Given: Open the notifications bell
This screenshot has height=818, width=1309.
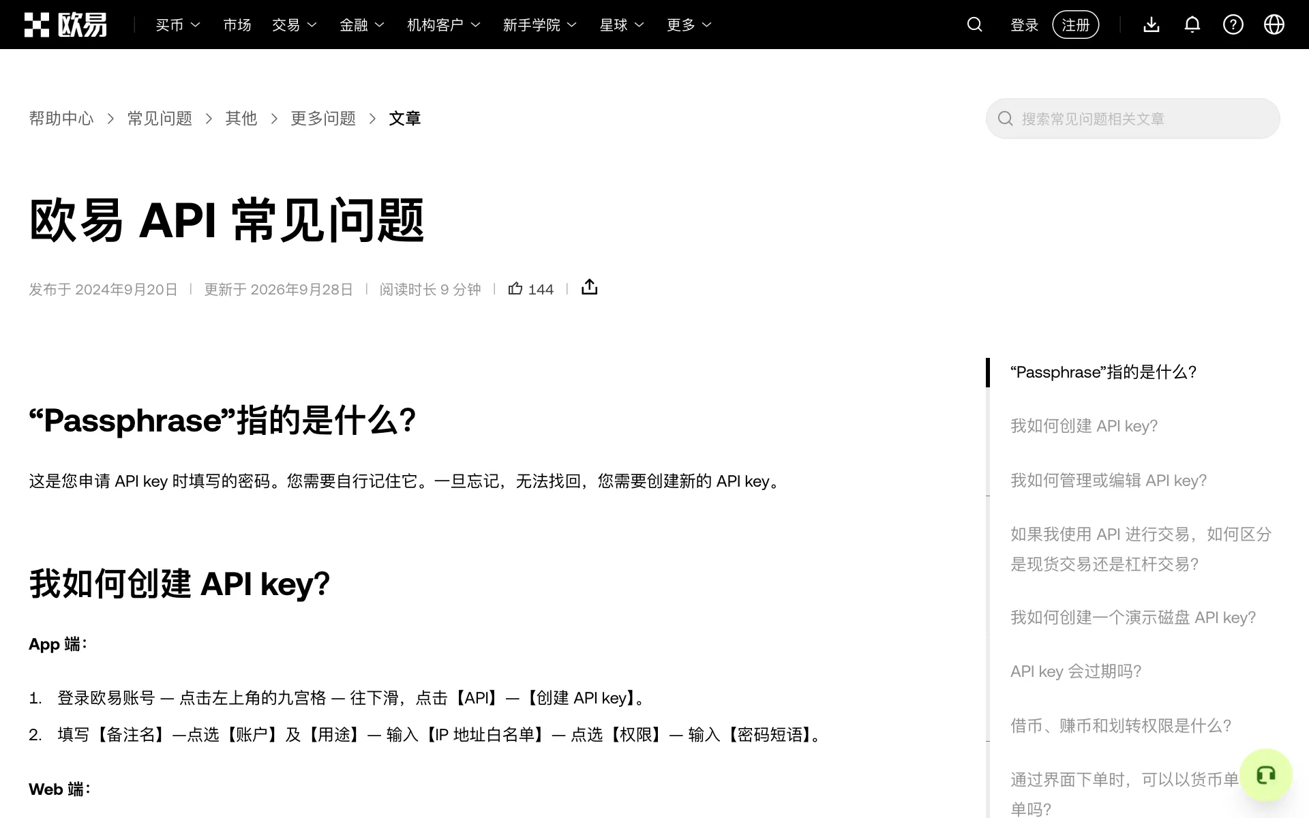Looking at the screenshot, I should pyautogui.click(x=1192, y=25).
